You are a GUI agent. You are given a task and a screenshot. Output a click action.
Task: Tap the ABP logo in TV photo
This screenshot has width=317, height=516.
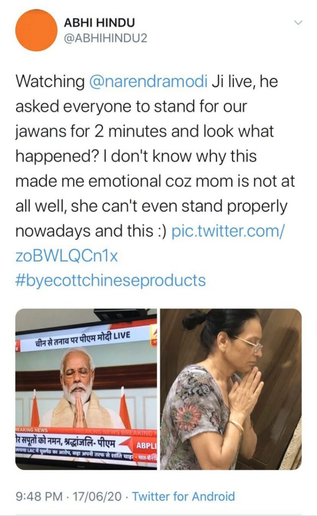pos(146,445)
